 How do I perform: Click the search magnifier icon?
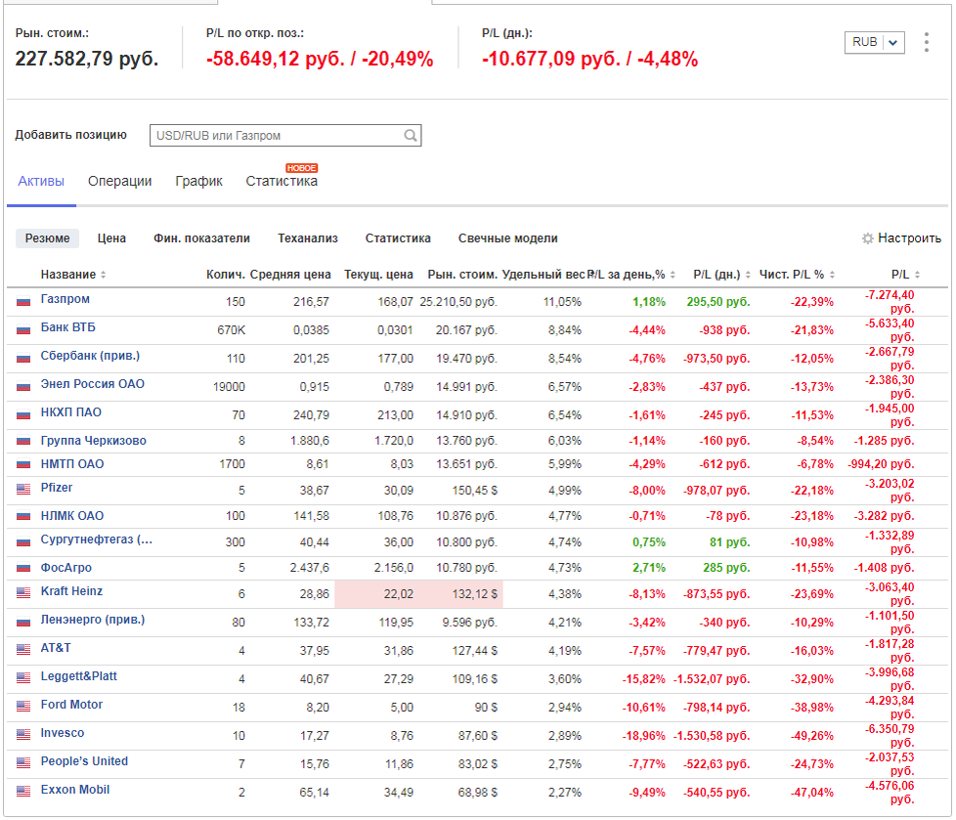411,135
